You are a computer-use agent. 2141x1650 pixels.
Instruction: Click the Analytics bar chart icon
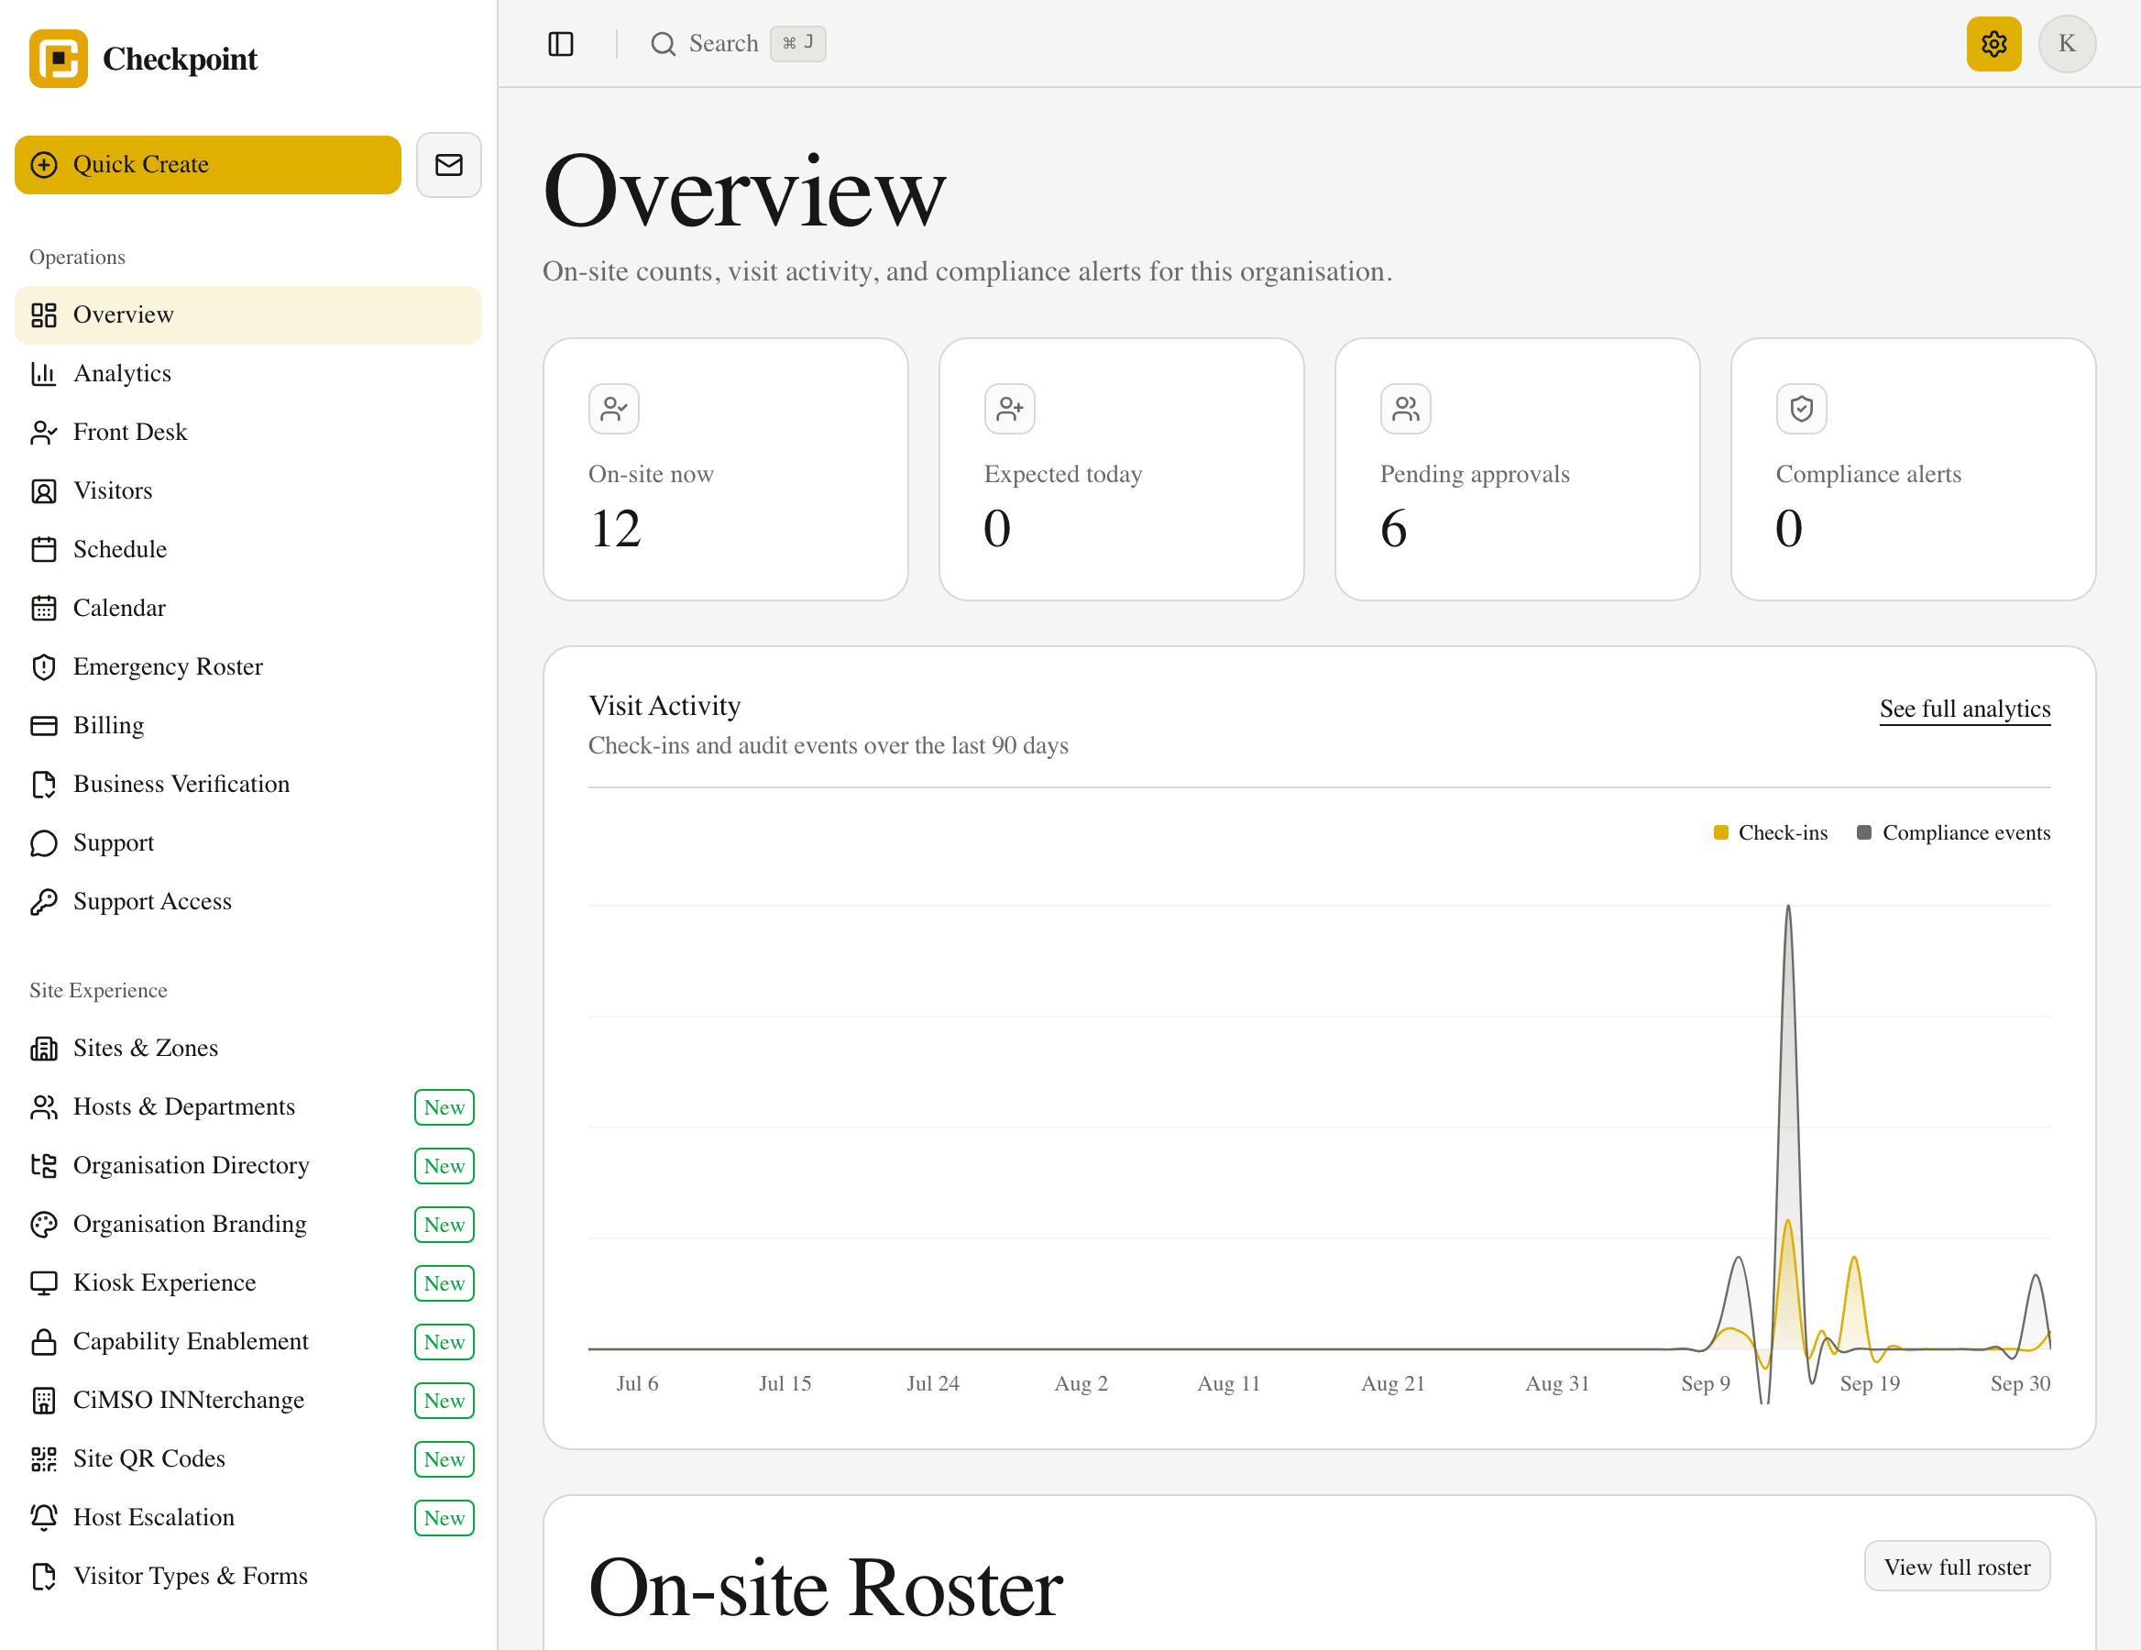(44, 373)
